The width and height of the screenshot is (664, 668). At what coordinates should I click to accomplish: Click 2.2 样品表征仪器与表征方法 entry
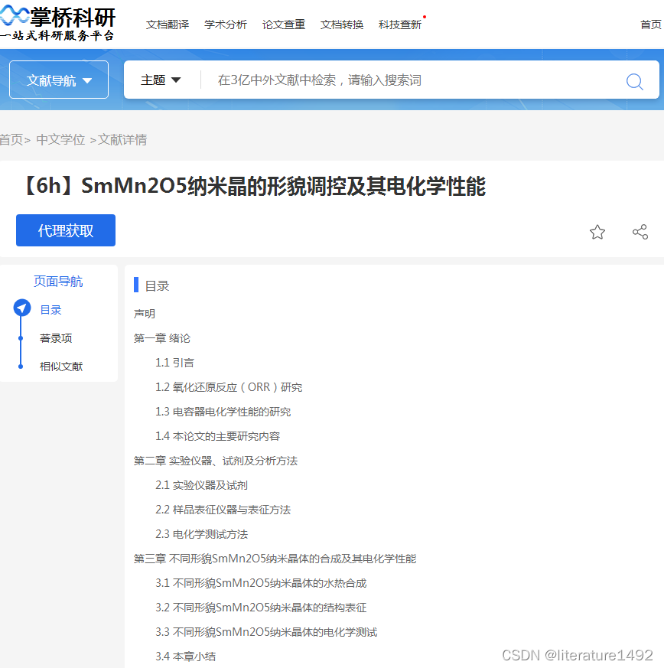(x=223, y=510)
